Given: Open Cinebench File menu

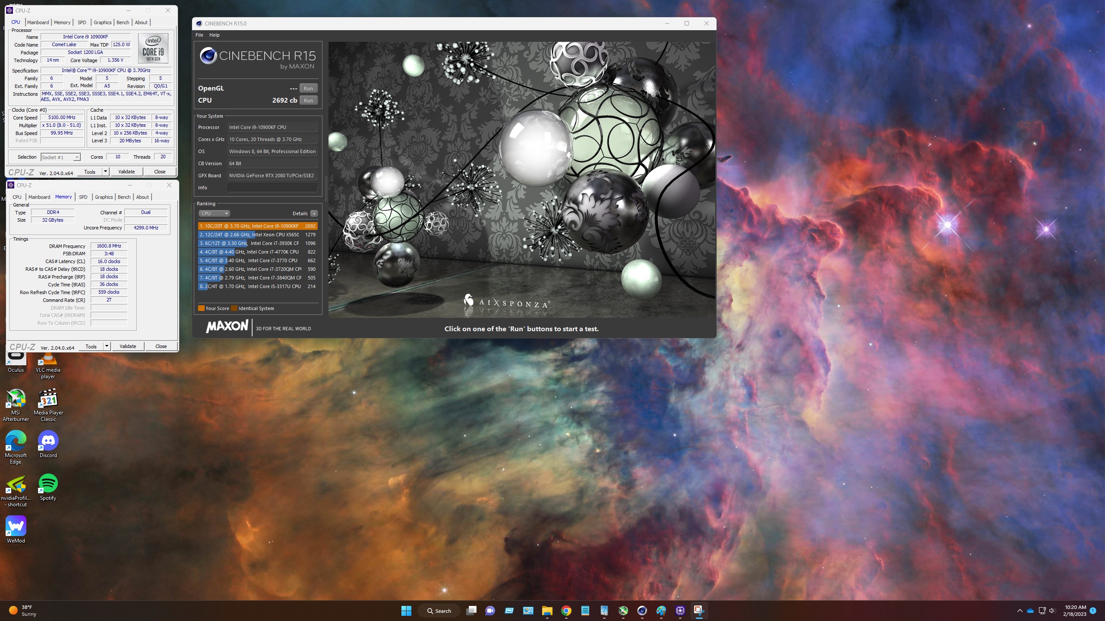Looking at the screenshot, I should click(x=199, y=35).
